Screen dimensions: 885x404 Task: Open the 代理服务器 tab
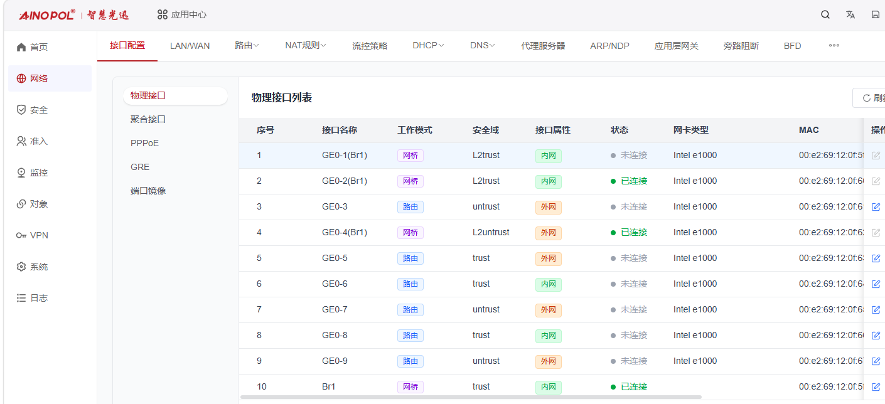click(543, 46)
